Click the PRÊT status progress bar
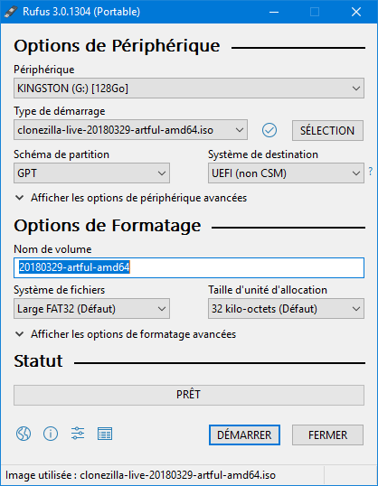Image resolution: width=378 pixels, height=486 pixels. pyautogui.click(x=189, y=395)
